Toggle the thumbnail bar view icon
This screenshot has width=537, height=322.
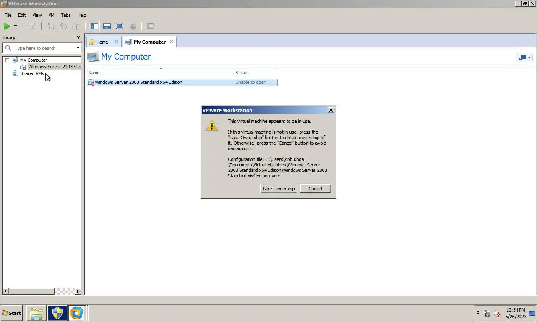click(x=107, y=26)
